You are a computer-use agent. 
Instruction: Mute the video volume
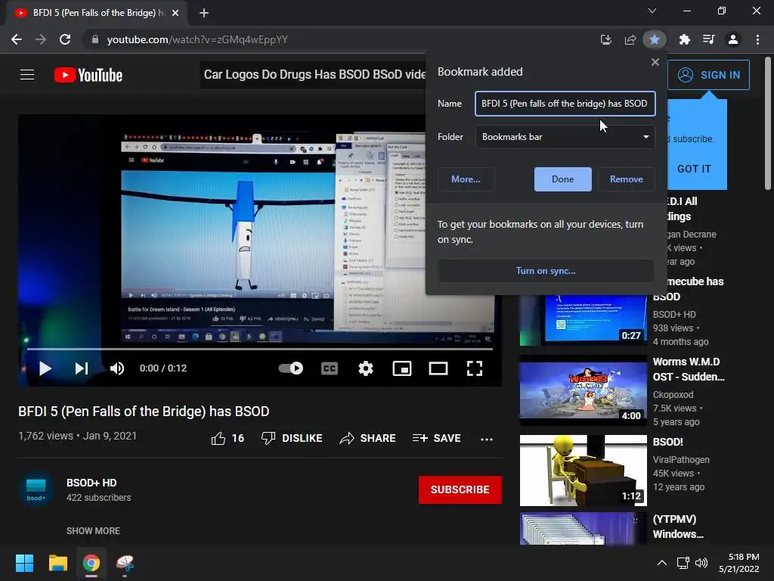[117, 368]
